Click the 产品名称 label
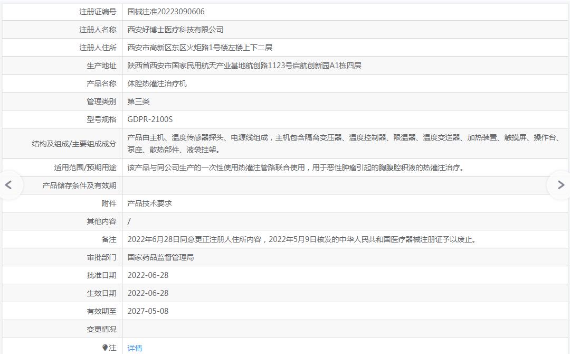The width and height of the screenshot is (570, 354). [x=101, y=83]
